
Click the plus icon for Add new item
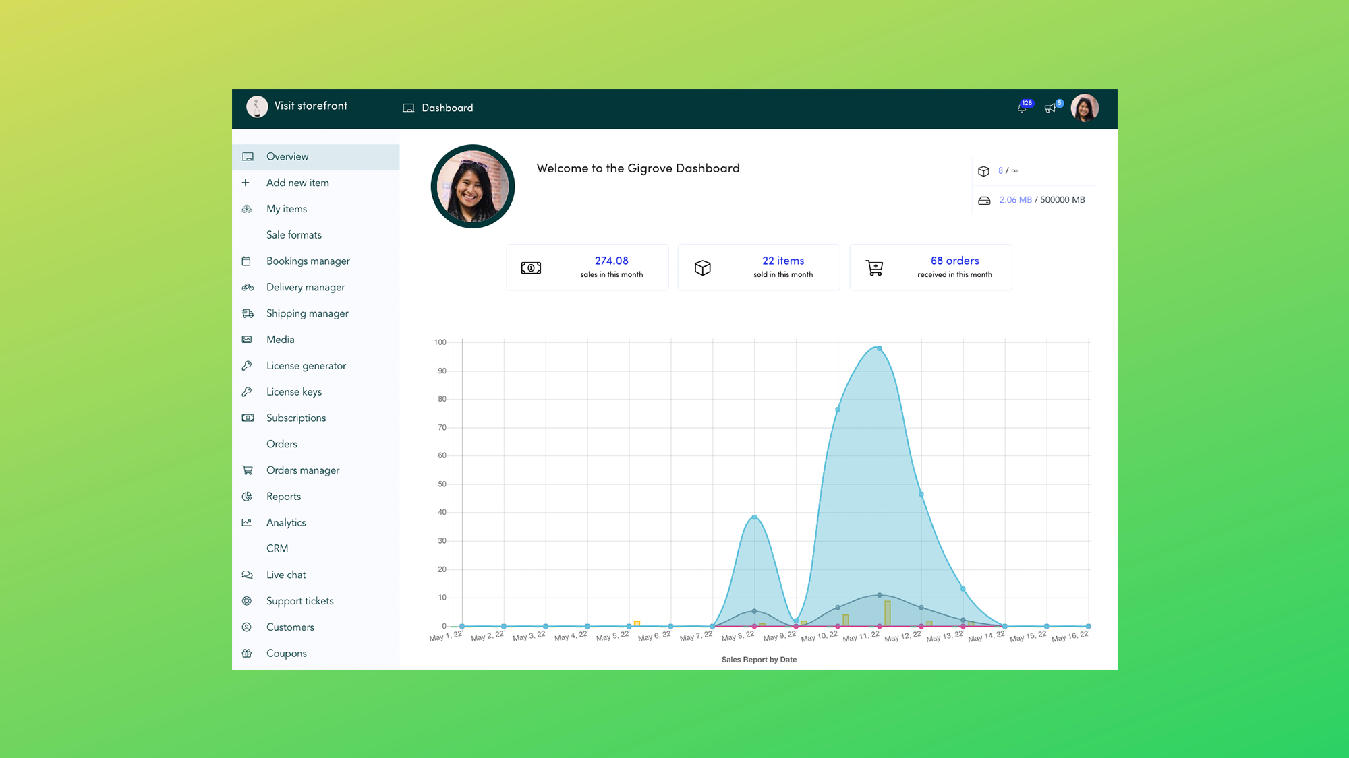[x=246, y=183]
